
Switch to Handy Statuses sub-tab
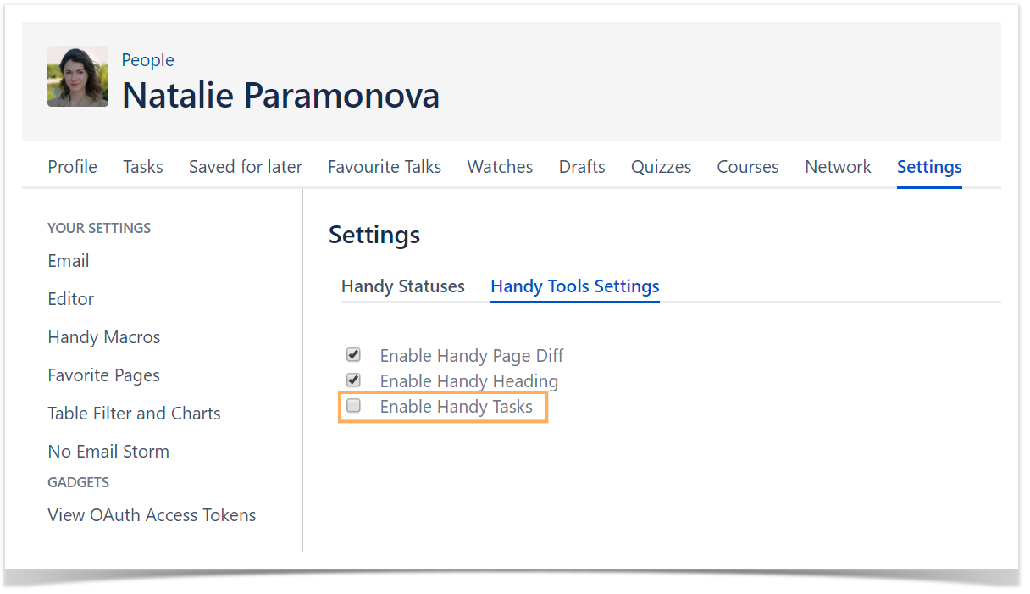[403, 286]
